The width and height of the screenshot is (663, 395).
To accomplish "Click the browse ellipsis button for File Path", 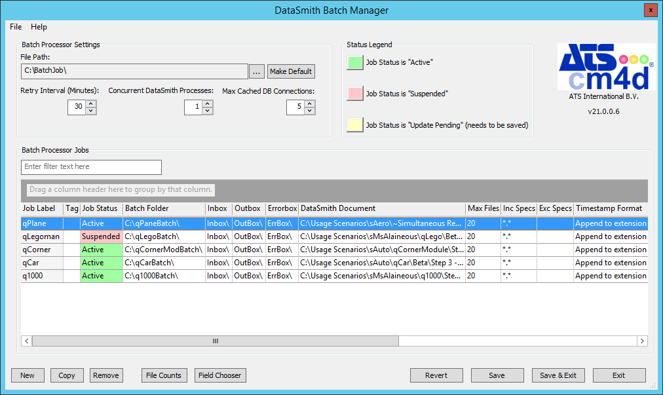I will coord(257,71).
